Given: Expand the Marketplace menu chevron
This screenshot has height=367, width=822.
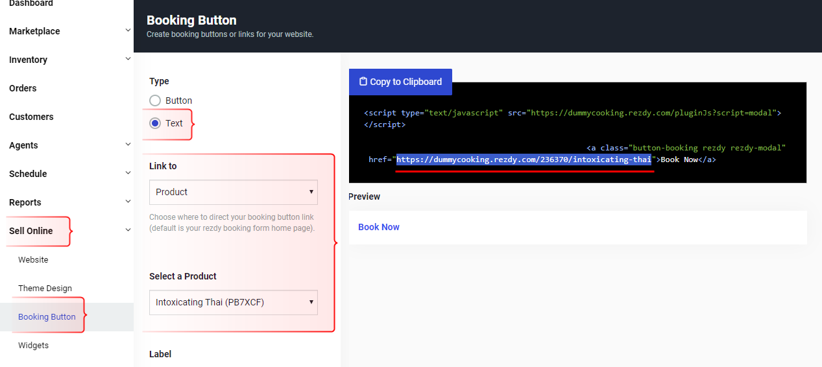Looking at the screenshot, I should (x=128, y=30).
